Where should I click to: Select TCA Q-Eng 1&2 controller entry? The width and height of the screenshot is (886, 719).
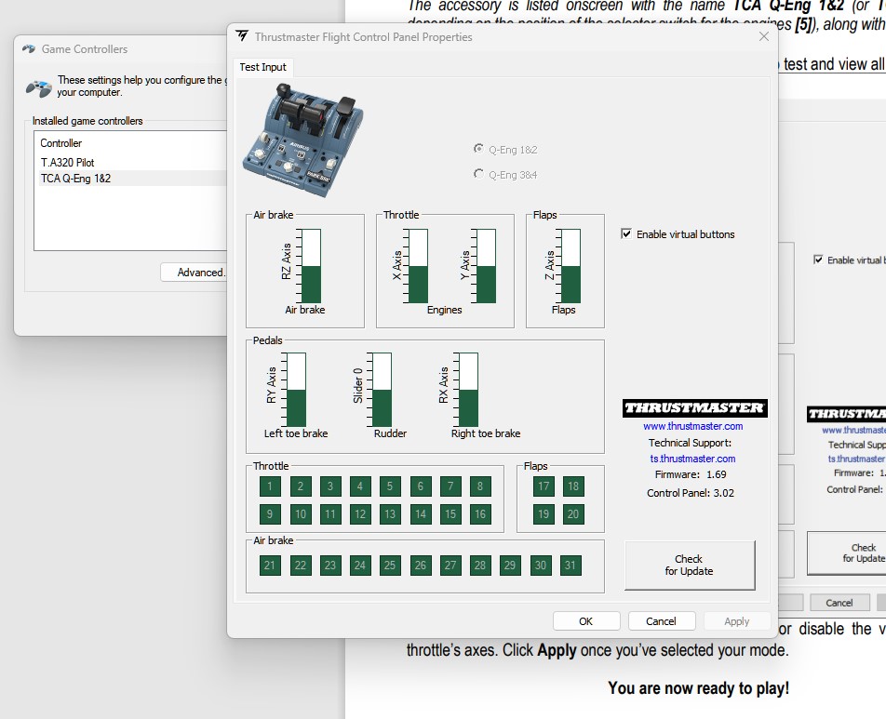click(75, 179)
